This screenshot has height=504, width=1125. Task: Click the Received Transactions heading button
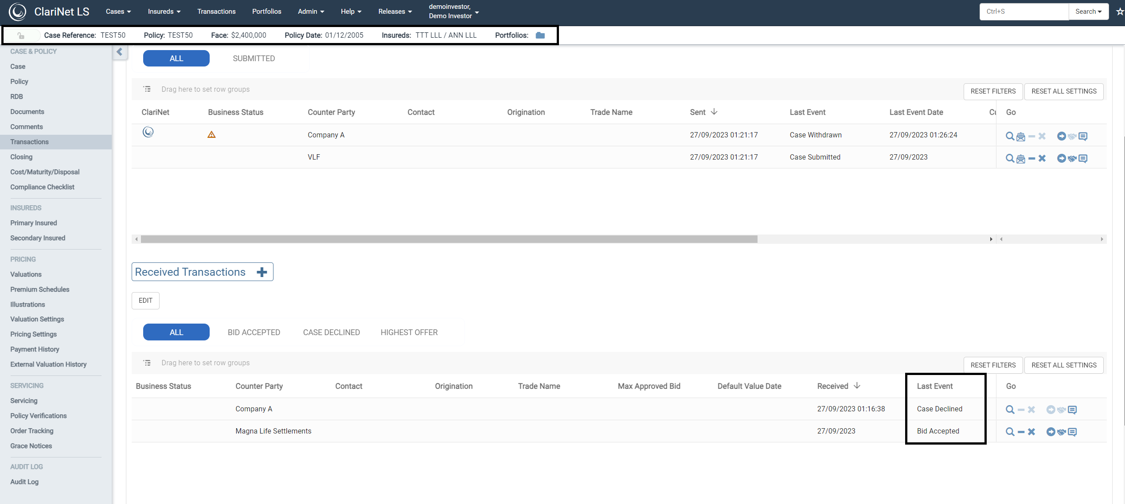pyautogui.click(x=202, y=272)
